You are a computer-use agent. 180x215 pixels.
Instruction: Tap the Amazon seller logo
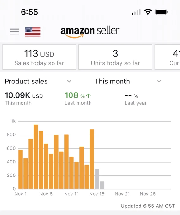click(90, 32)
